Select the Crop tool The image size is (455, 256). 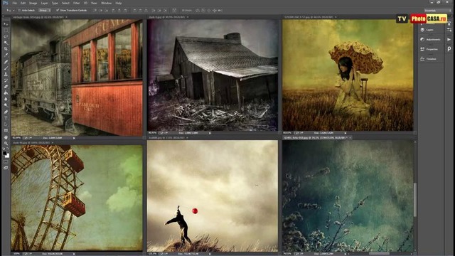coord(6,49)
